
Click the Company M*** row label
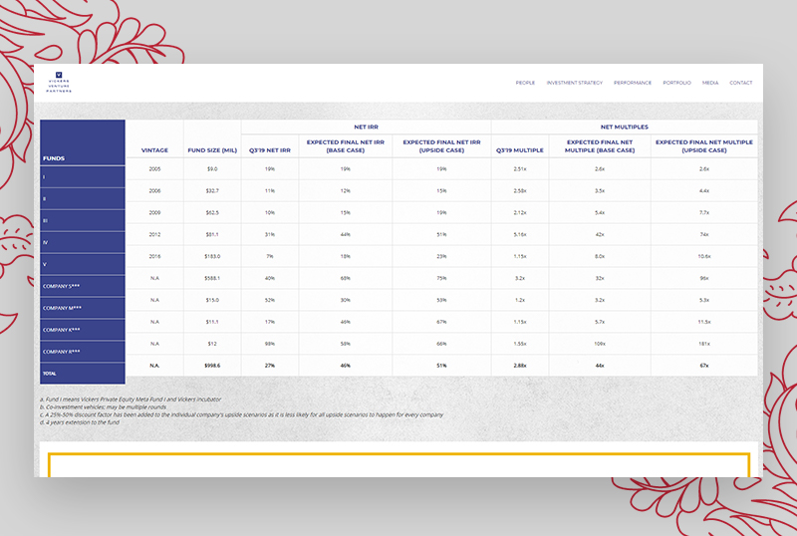click(x=60, y=308)
